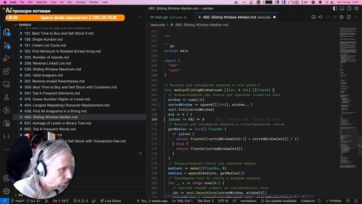Open Explorer panel ellipsis actions

pyautogui.click(x=140, y=17)
